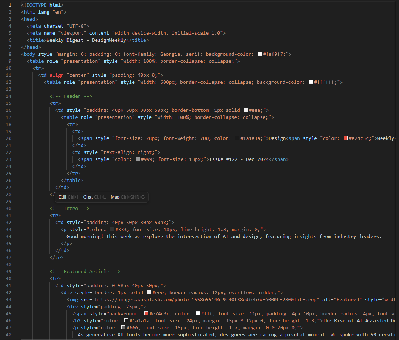Click the #fff color swatch on line 45
The image size is (399, 340).
pos(198,313)
